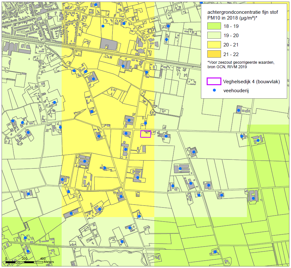Click the '400' scale bar label

[x=43, y=259]
